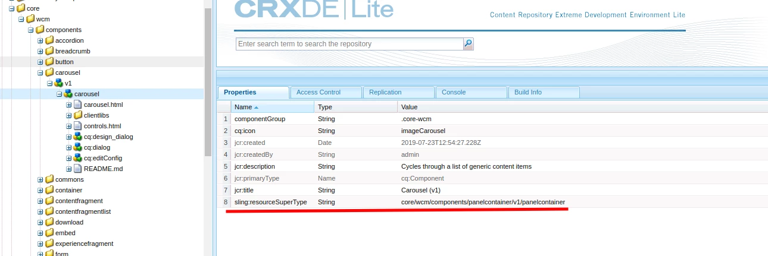Select the componentGroup property name
768x256 pixels.
click(x=260, y=119)
